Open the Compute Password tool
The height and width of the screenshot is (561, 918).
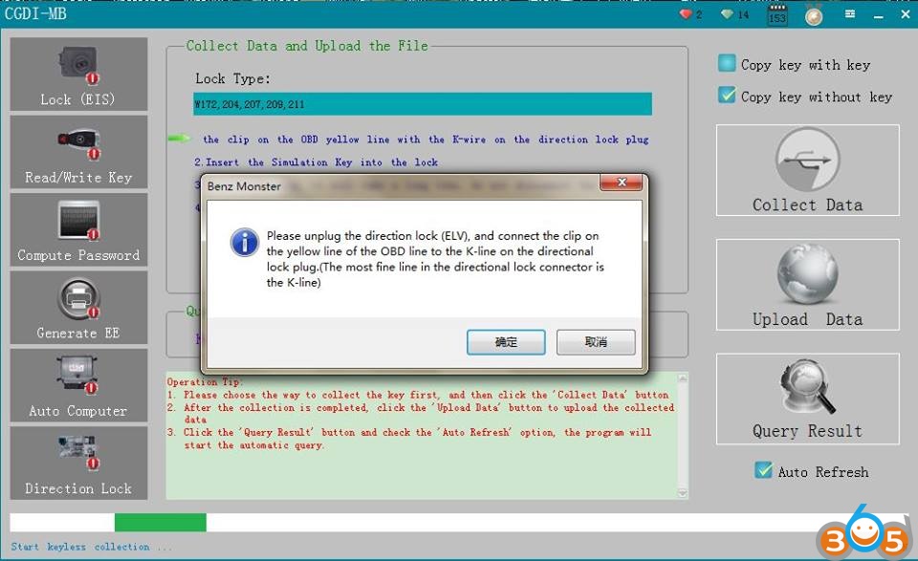tap(78, 229)
